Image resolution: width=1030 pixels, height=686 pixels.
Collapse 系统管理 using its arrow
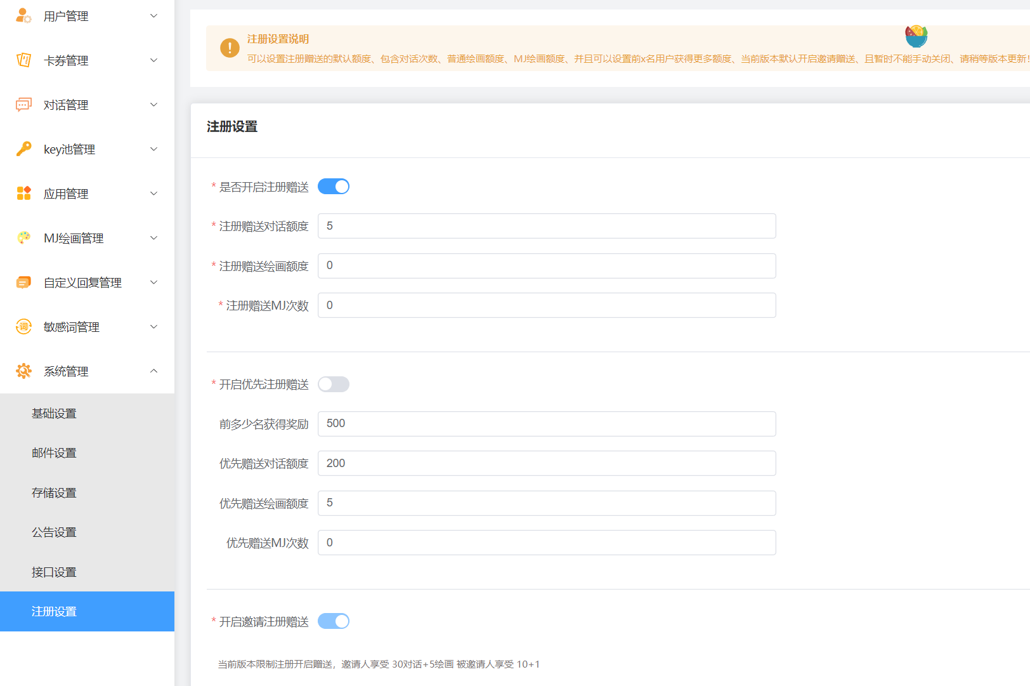[x=153, y=371]
